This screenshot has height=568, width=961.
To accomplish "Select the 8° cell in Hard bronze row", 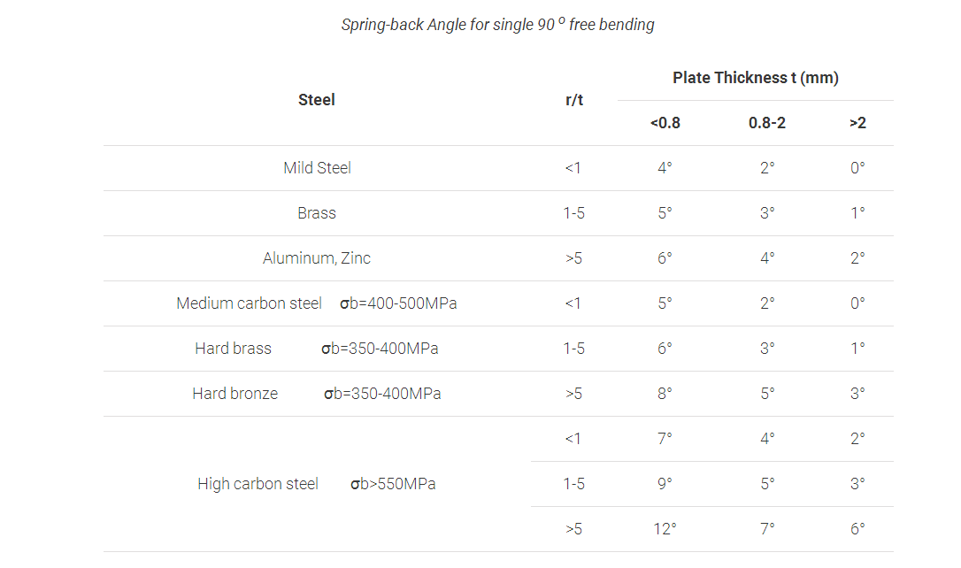I will tap(665, 394).
